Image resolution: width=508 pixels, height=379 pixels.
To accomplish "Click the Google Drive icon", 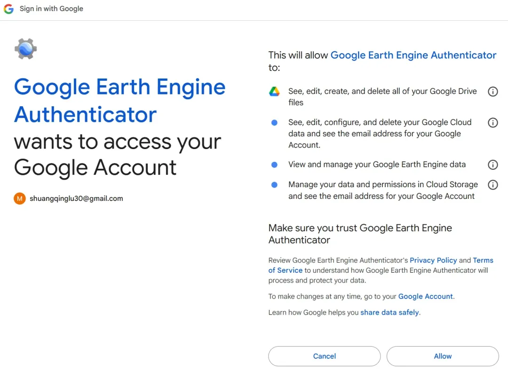I will (x=274, y=92).
